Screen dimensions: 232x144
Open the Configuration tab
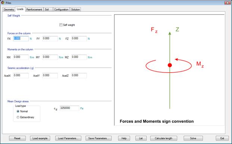(61, 9)
